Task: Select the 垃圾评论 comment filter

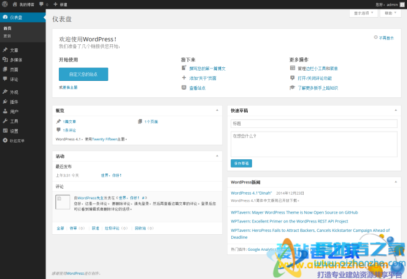Action: (112, 228)
